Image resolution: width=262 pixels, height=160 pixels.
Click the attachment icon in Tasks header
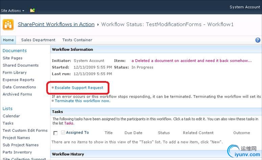point(63,132)
